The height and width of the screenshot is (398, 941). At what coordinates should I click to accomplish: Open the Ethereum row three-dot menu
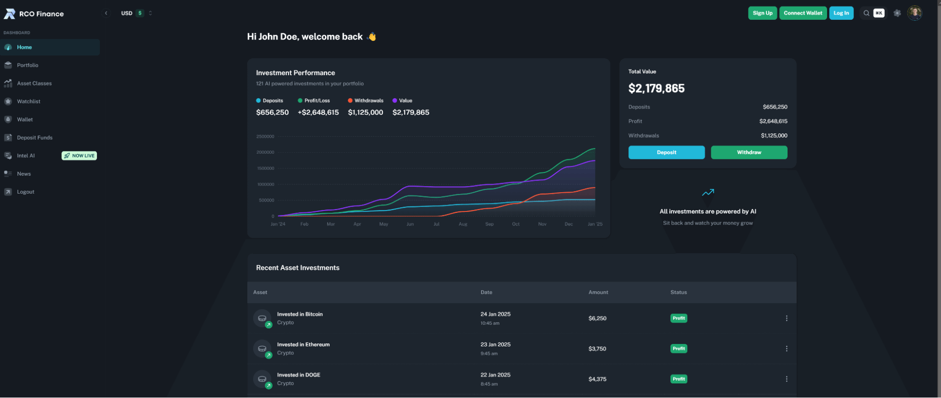coord(786,349)
